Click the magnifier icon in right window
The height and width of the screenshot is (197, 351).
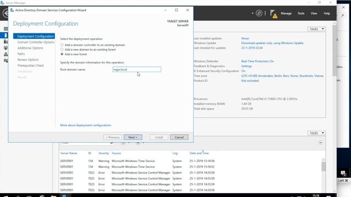[342, 15]
